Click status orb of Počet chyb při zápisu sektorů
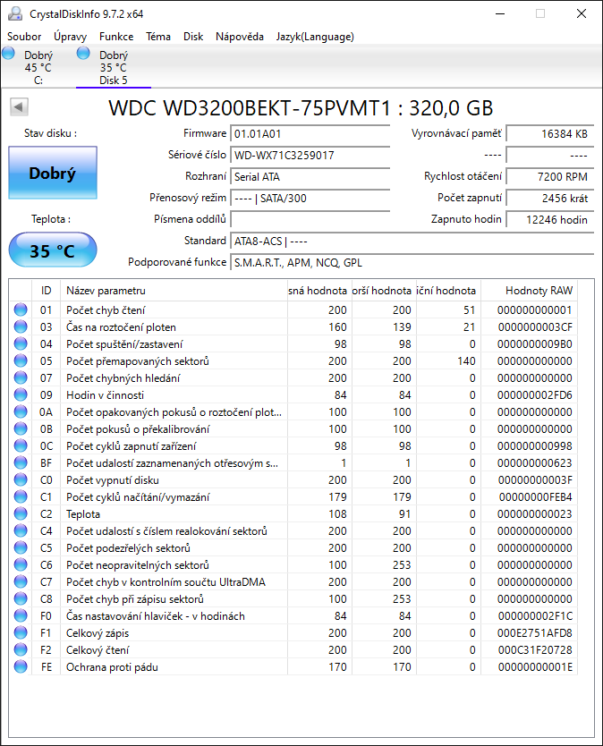Image resolution: width=603 pixels, height=746 pixels. click(21, 598)
